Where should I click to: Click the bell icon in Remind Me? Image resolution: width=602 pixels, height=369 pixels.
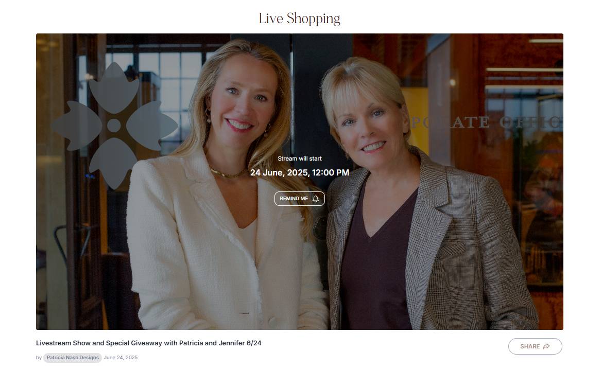(x=316, y=199)
